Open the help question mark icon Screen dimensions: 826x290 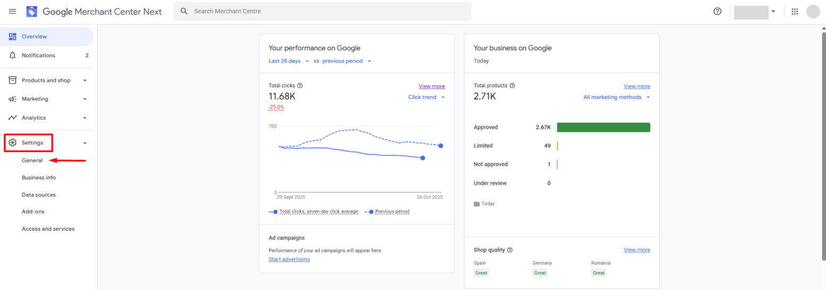[717, 11]
